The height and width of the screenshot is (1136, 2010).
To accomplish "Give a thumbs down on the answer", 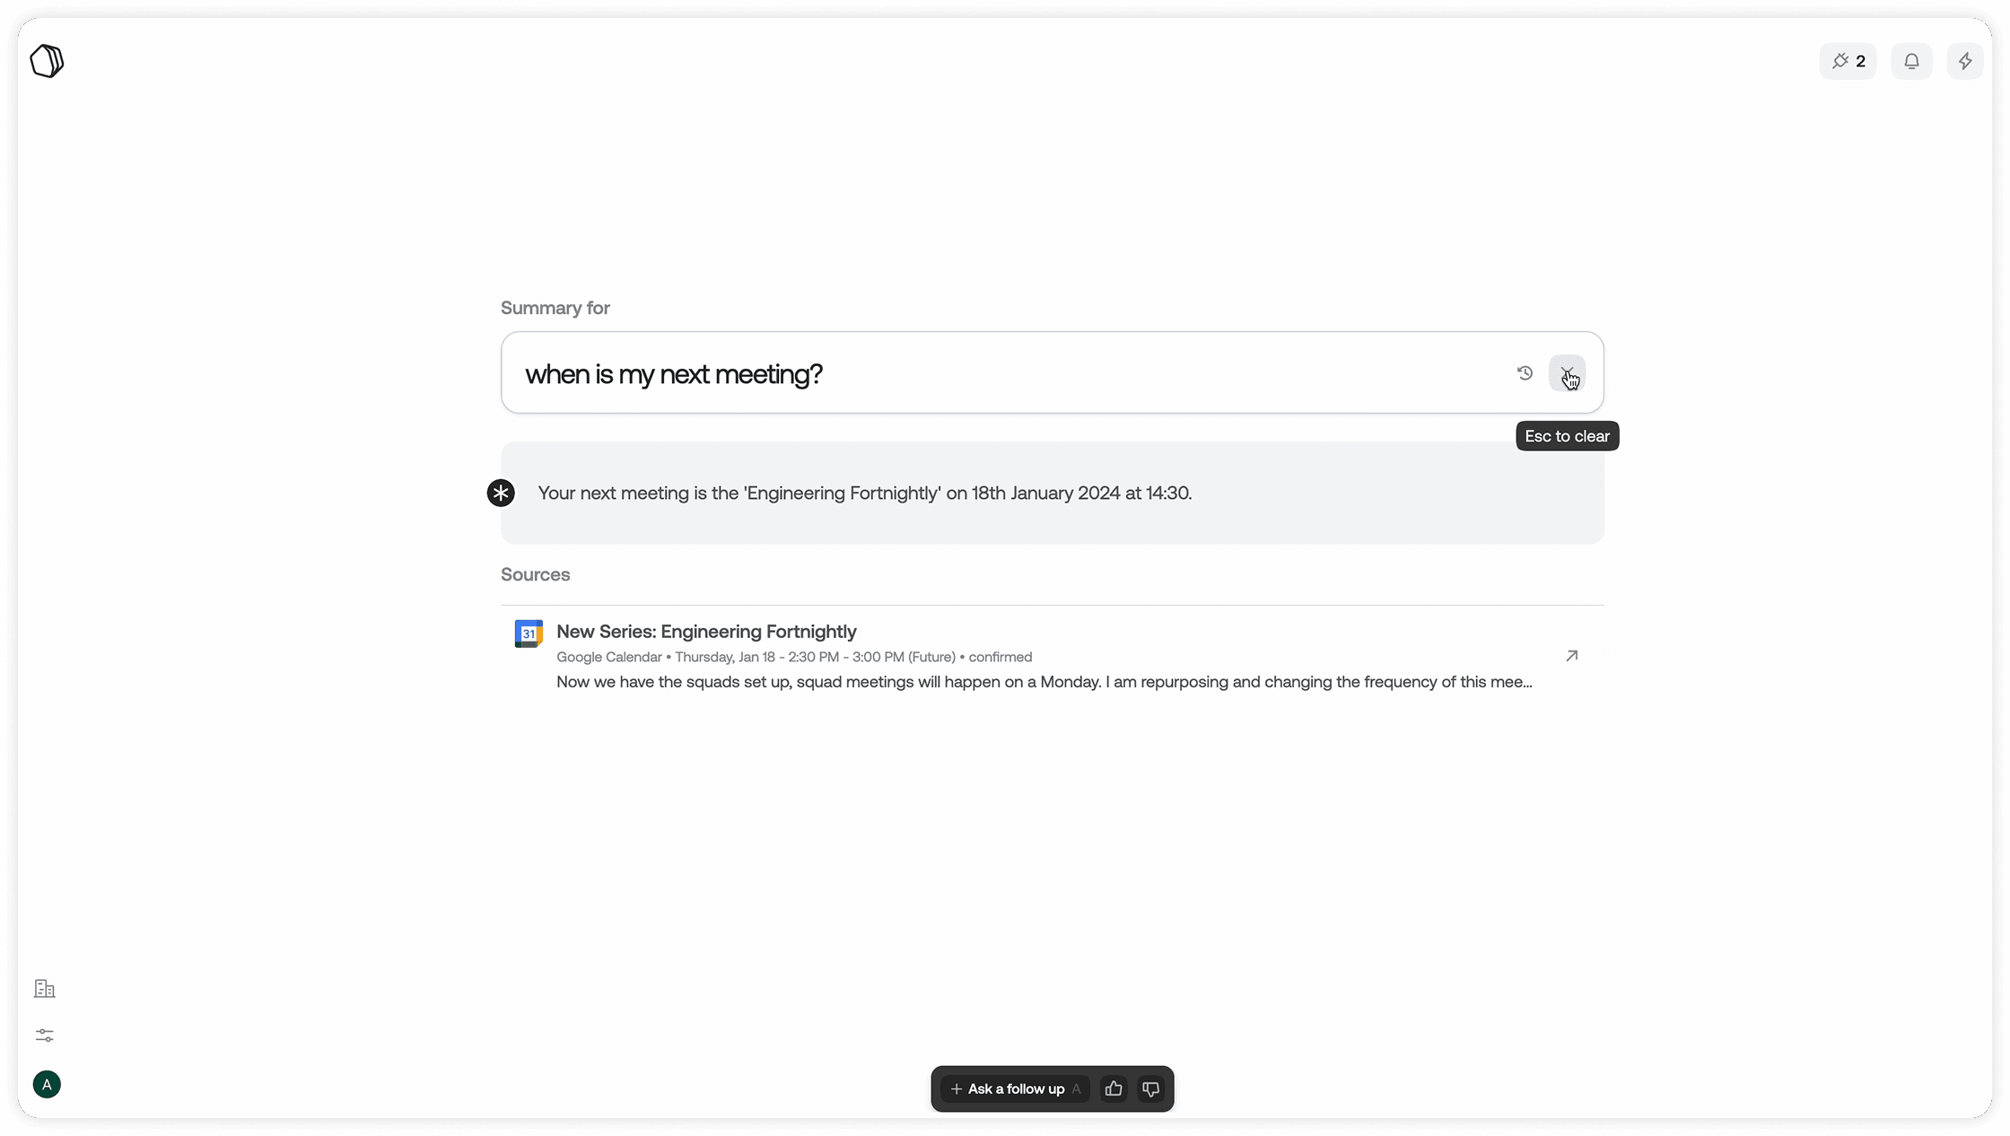I will tap(1150, 1088).
